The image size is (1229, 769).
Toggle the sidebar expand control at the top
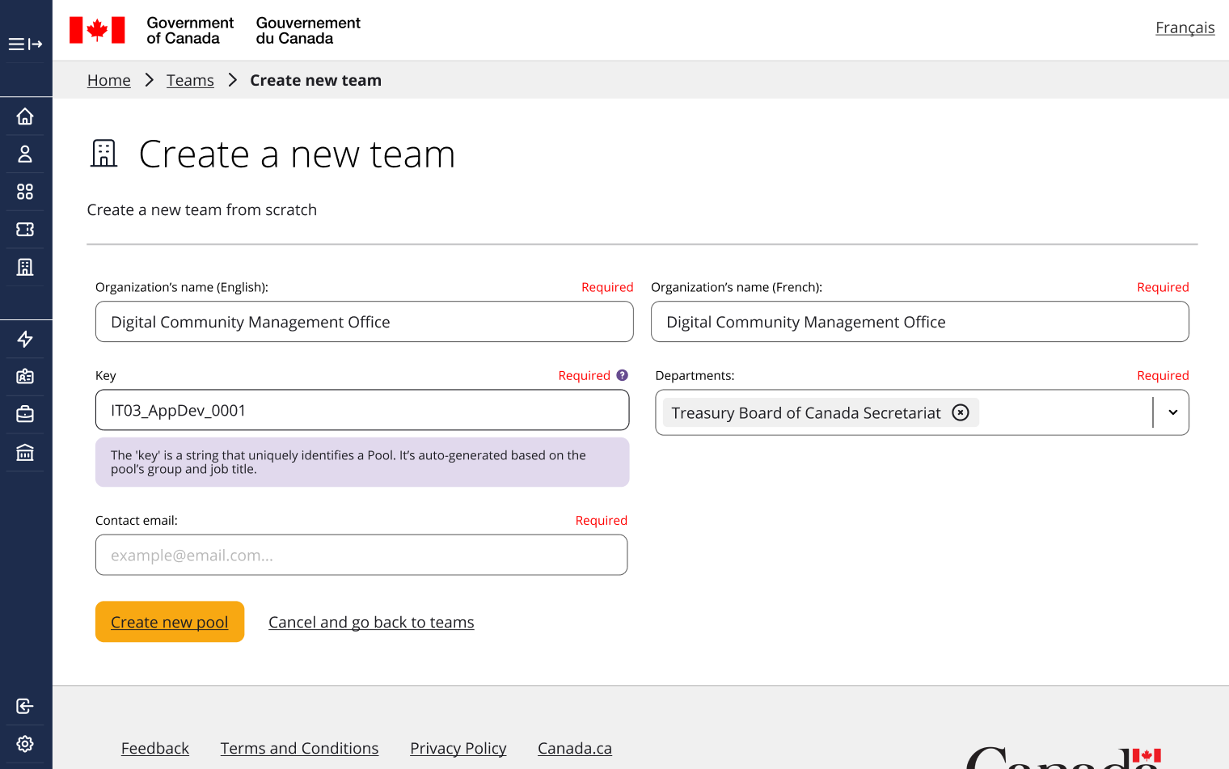coord(25,44)
